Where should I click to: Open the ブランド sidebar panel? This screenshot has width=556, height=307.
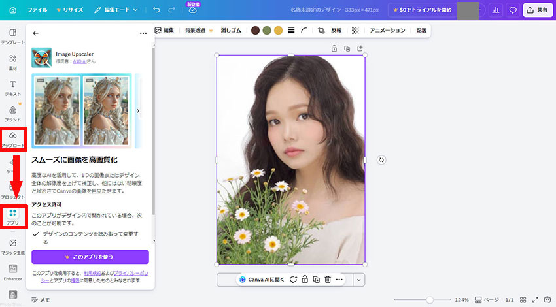[x=13, y=114]
